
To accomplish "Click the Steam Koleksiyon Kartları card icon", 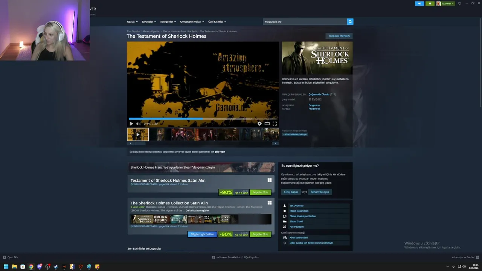I will pyautogui.click(x=285, y=216).
